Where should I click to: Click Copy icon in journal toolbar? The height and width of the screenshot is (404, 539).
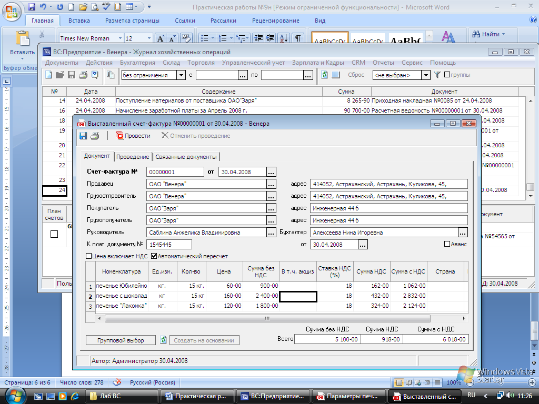click(x=111, y=75)
